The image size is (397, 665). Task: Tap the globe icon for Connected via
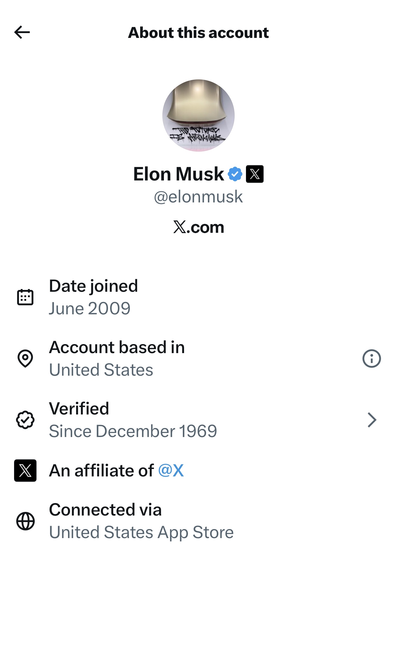point(25,521)
